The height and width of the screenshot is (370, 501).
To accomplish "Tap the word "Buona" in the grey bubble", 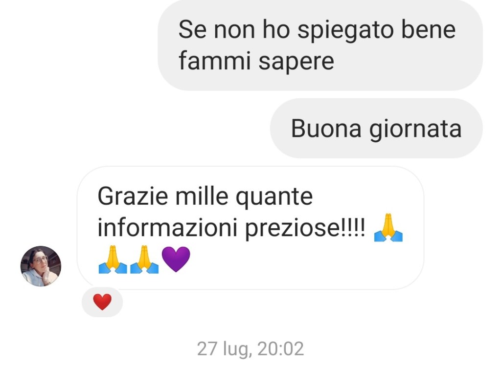I will click(x=326, y=129).
